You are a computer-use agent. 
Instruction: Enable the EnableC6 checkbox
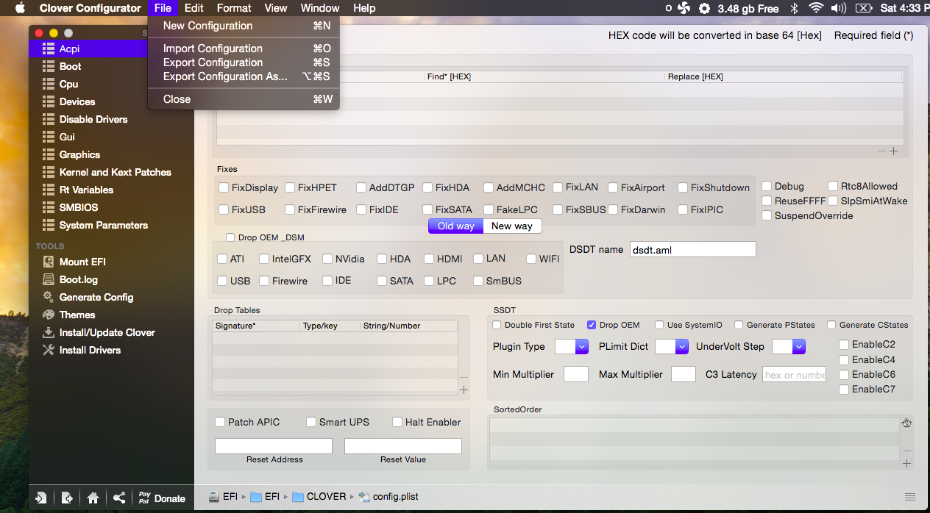[844, 374]
